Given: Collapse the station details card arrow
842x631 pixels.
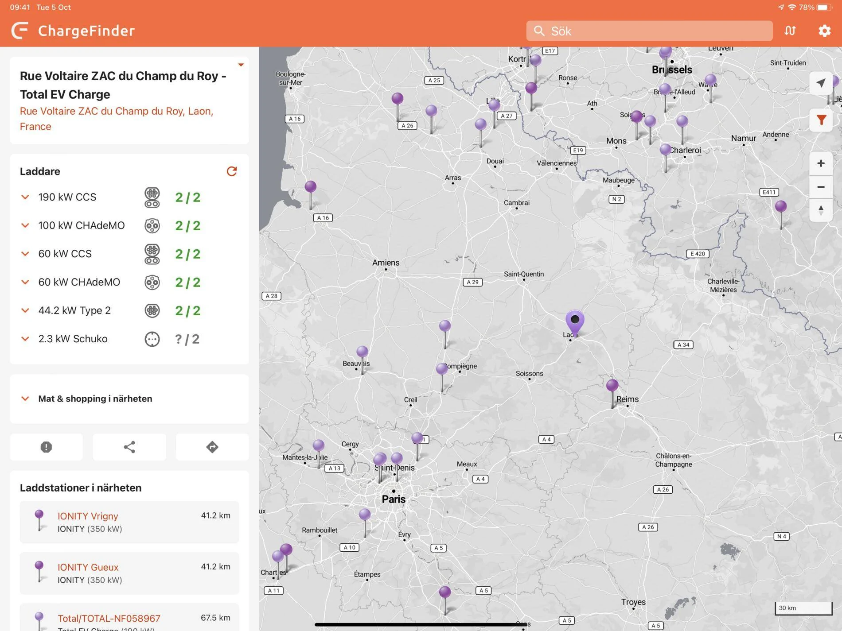Looking at the screenshot, I should click(x=241, y=65).
